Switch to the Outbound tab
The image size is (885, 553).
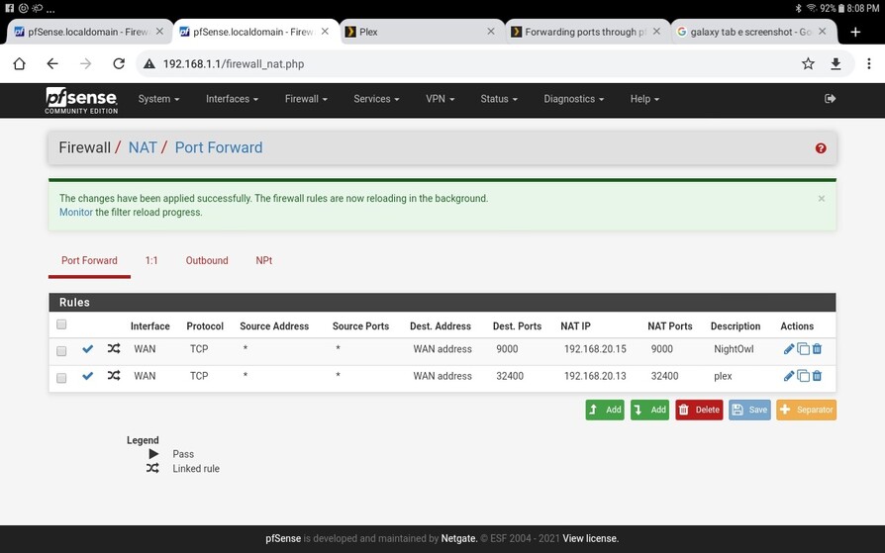(207, 261)
